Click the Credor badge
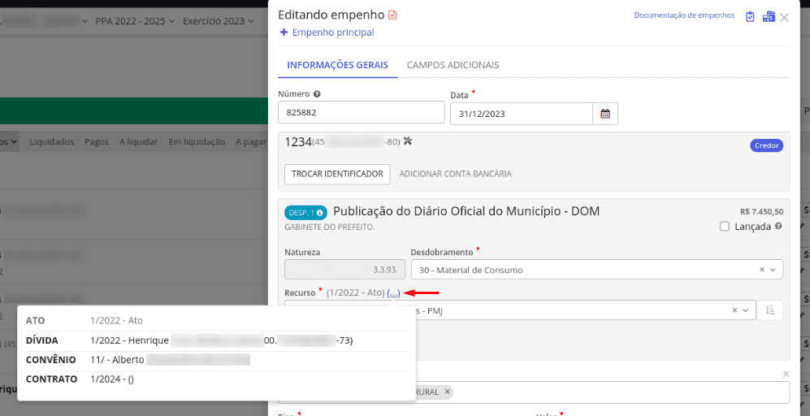 point(767,145)
